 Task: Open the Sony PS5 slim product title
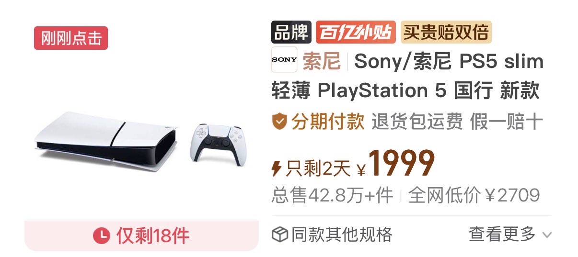[407, 76]
